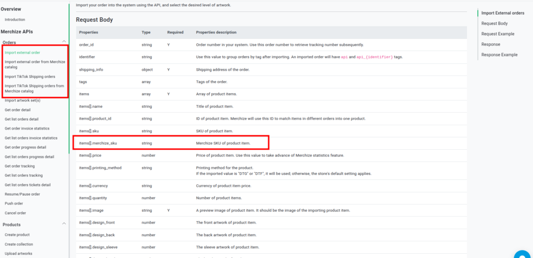The width and height of the screenshot is (533, 258).
Task: Jump to Response Example anchor link
Action: [x=499, y=55]
